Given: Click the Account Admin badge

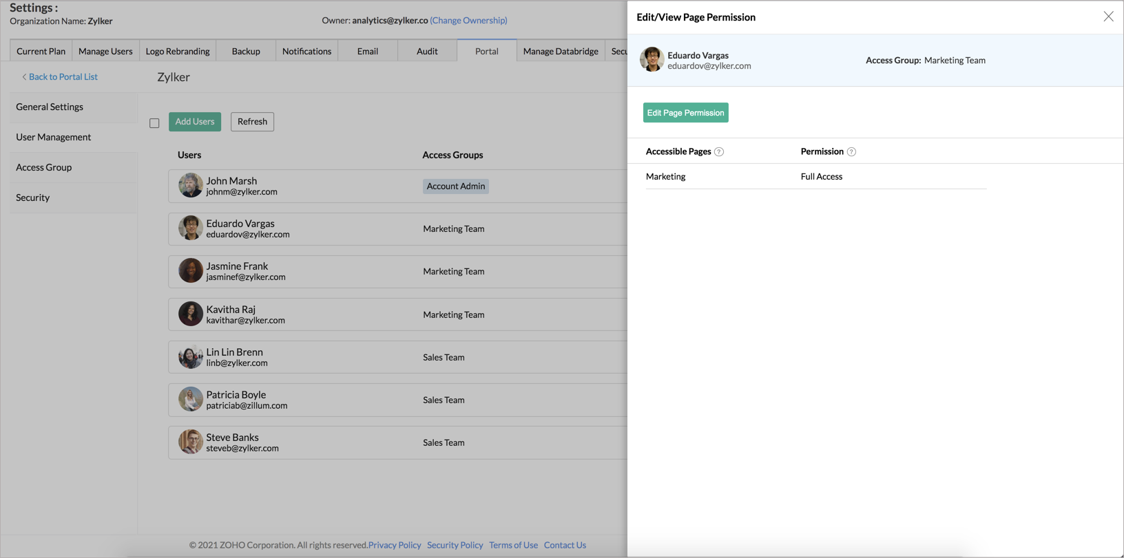Looking at the screenshot, I should coord(456,186).
